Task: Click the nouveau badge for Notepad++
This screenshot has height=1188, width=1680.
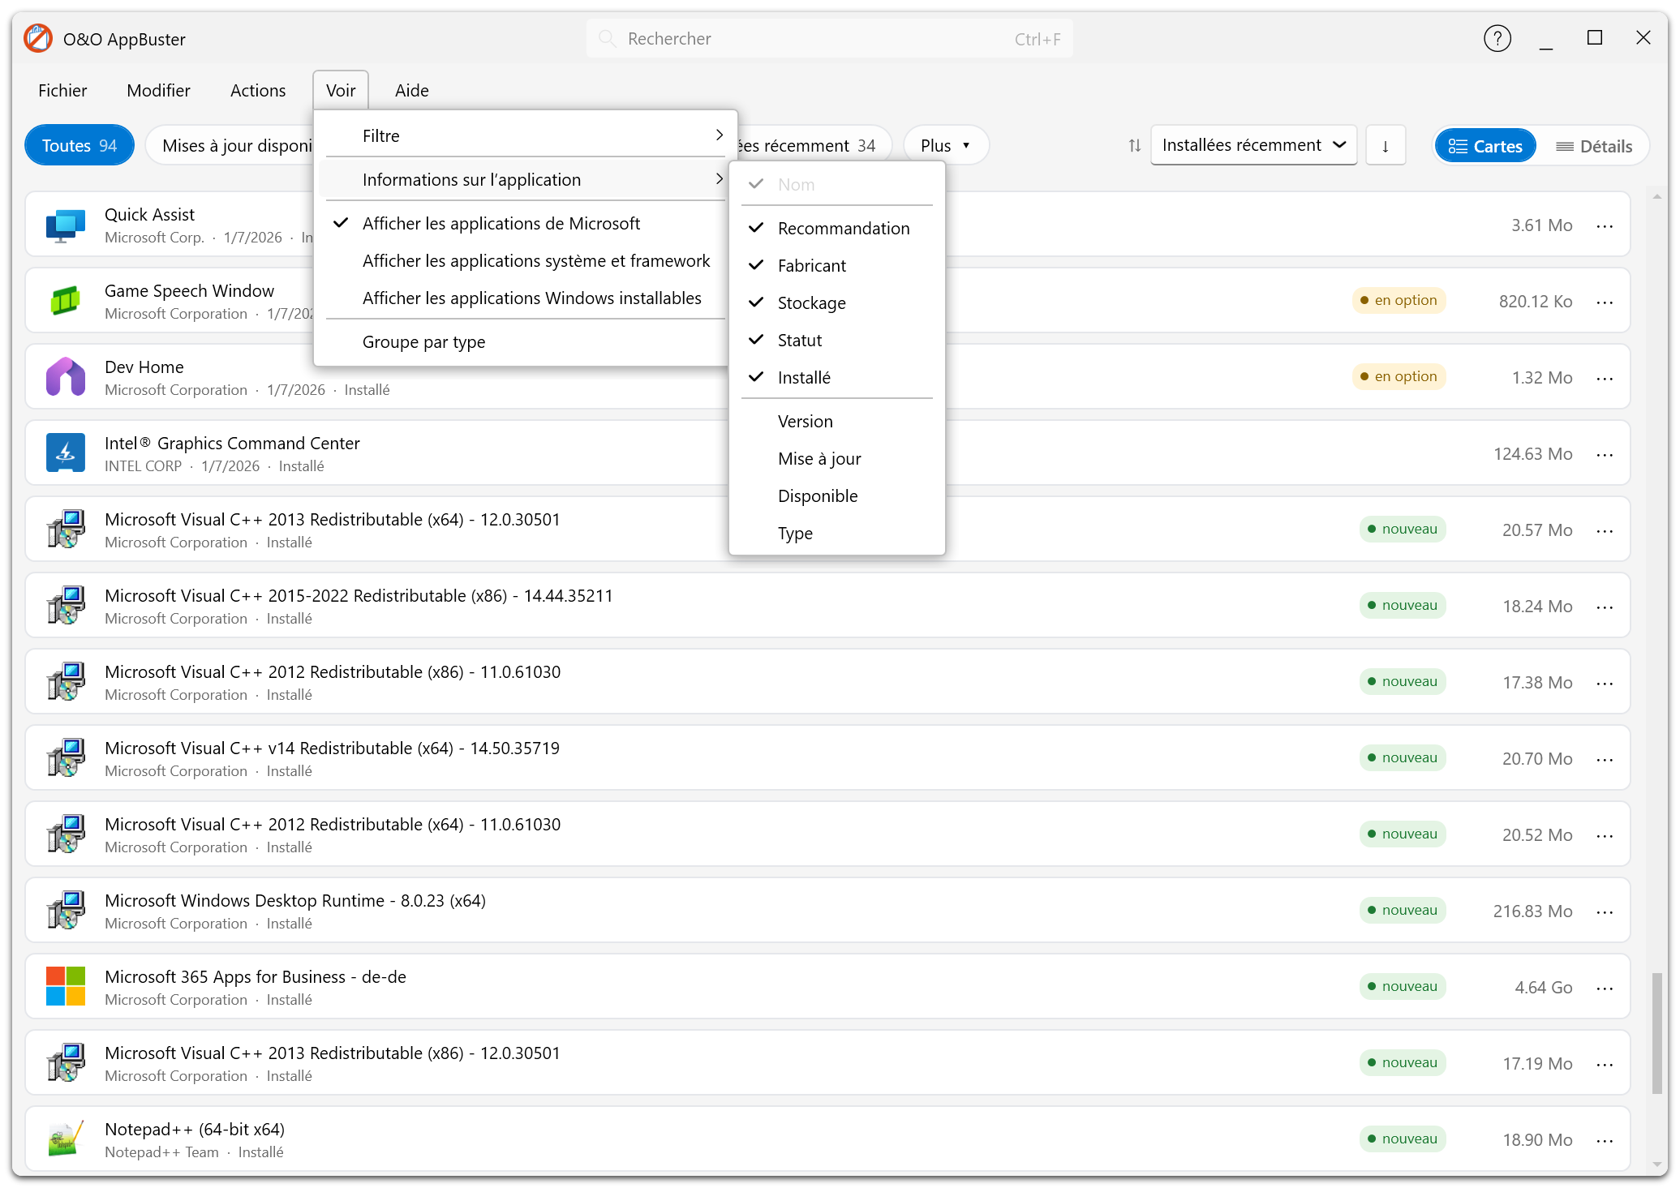Action: point(1403,1139)
